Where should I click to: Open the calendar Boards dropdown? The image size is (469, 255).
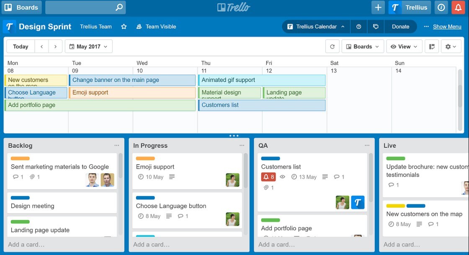pyautogui.click(x=363, y=46)
